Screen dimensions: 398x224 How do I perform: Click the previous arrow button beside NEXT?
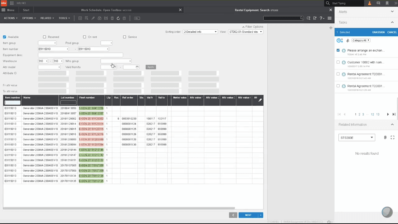pyautogui.click(x=233, y=215)
